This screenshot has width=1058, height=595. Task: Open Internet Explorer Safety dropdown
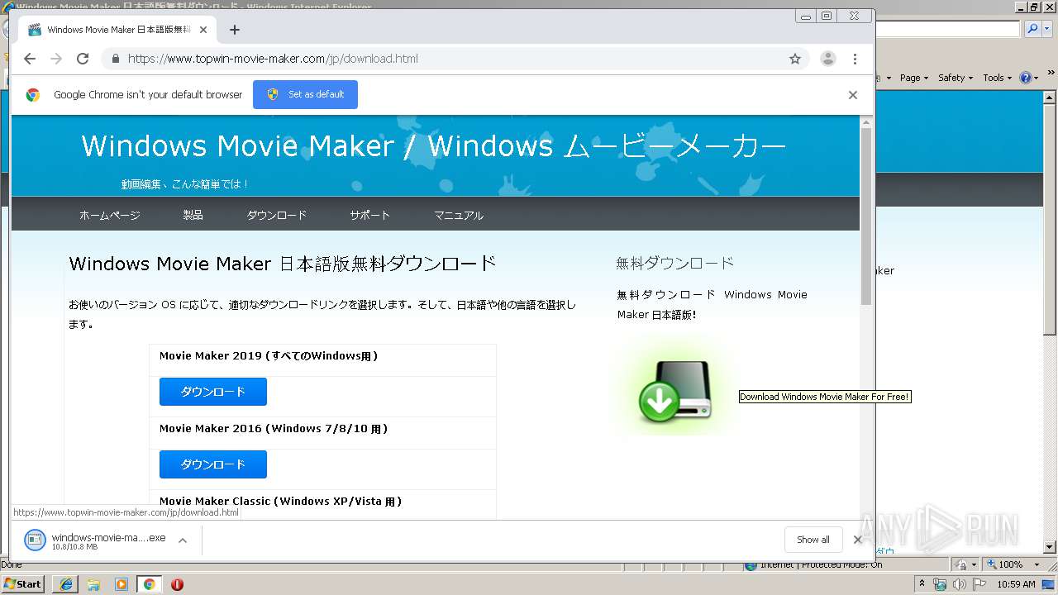pyautogui.click(x=956, y=78)
